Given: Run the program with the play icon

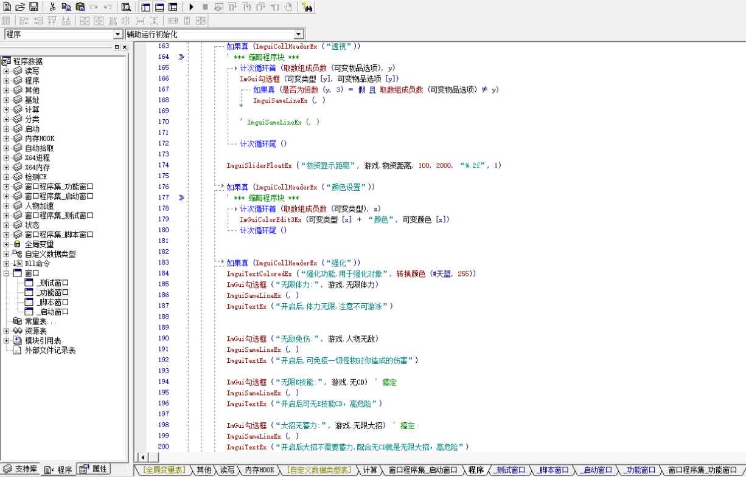Looking at the screenshot, I should pos(191,7).
